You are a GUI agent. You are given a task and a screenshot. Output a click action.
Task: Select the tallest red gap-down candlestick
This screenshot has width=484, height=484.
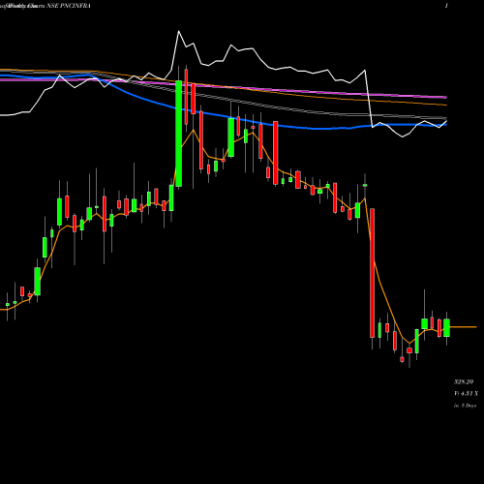pyautogui.click(x=372, y=273)
